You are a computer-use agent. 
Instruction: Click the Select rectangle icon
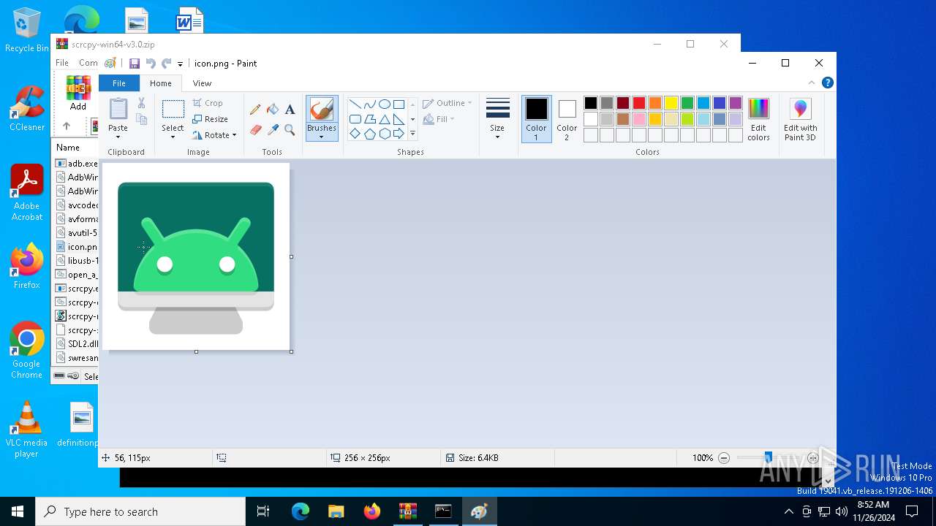pyautogui.click(x=173, y=110)
